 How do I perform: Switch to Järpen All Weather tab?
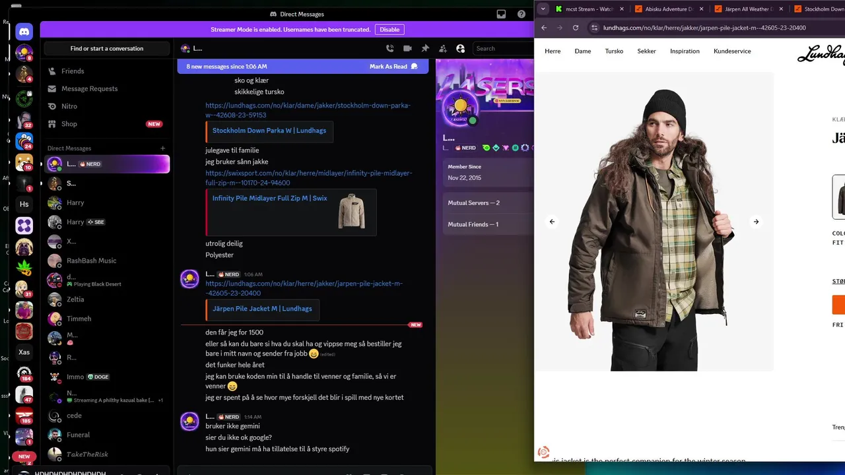(x=749, y=9)
